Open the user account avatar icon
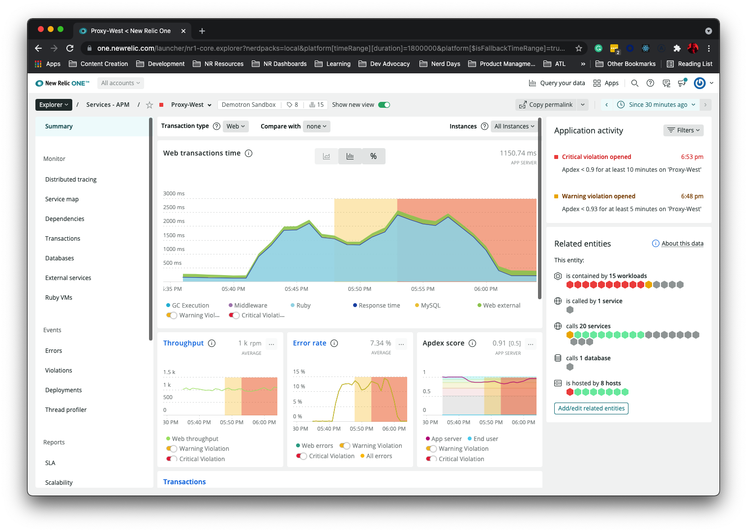The image size is (747, 532). [x=699, y=83]
